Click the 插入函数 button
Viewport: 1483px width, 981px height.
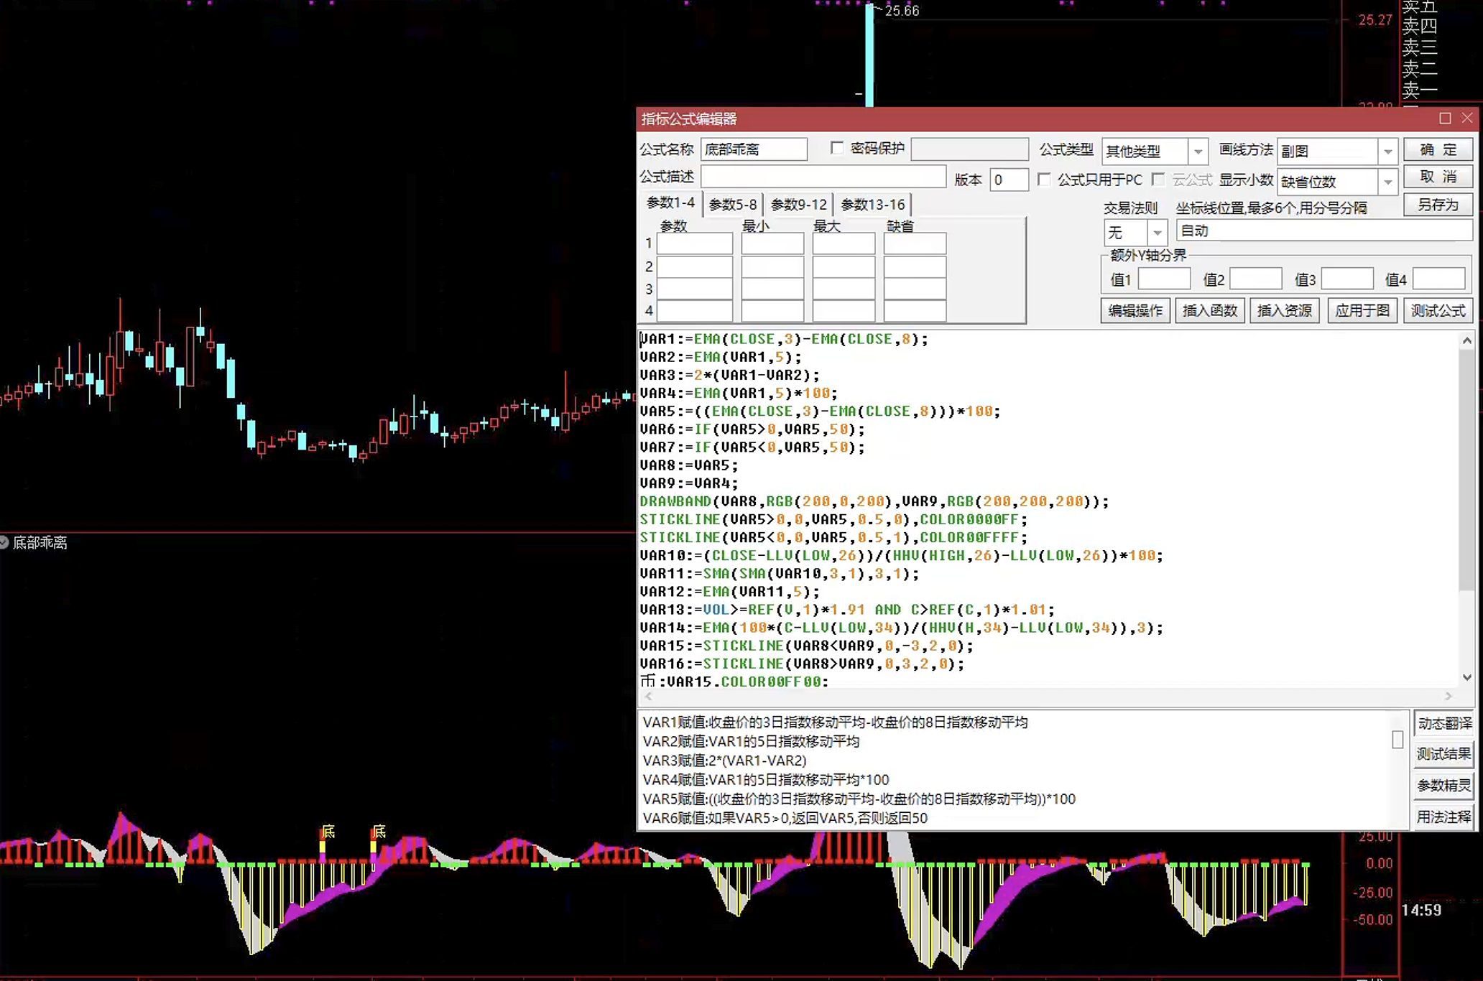(x=1210, y=310)
